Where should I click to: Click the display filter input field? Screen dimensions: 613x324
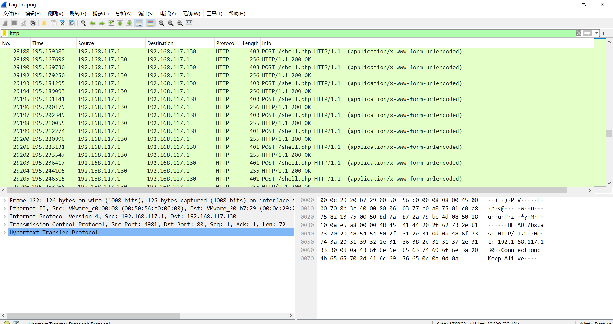[x=292, y=33]
